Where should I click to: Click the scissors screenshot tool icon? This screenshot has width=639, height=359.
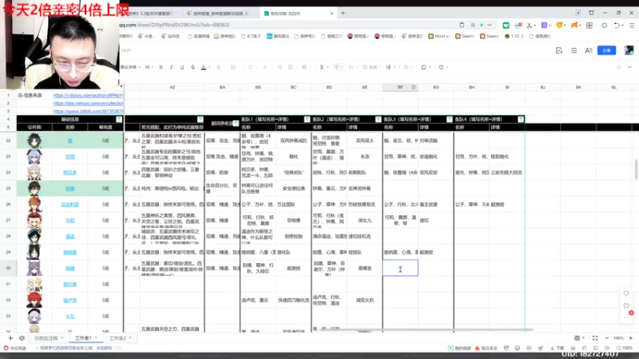[530, 26]
